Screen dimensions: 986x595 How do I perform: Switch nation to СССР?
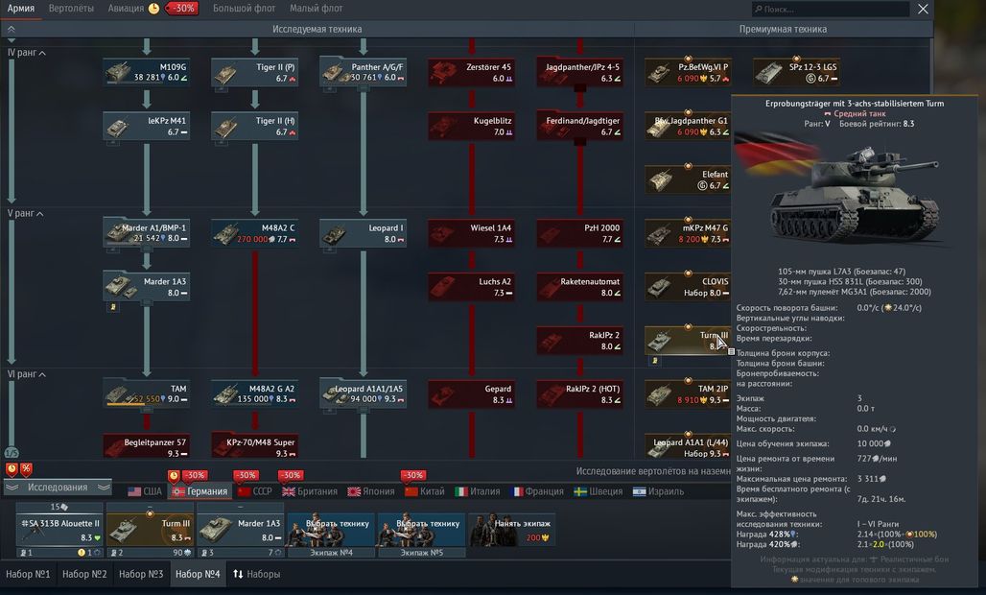tap(255, 492)
